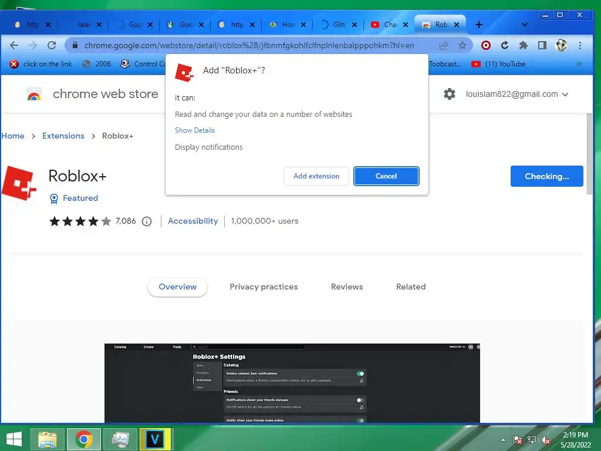
Task: Click the star rating row
Action: point(80,221)
